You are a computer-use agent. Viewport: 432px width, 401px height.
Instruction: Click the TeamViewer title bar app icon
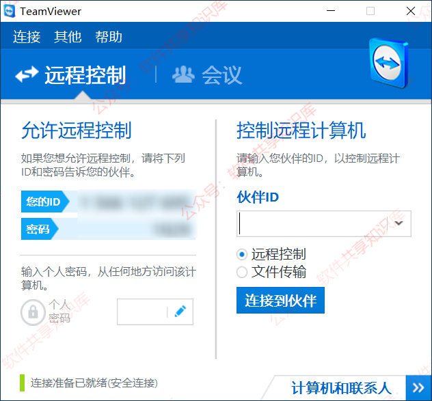[x=10, y=11]
